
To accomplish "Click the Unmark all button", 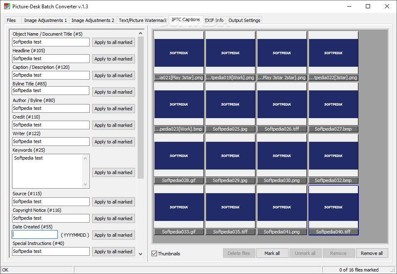I will tap(305, 253).
